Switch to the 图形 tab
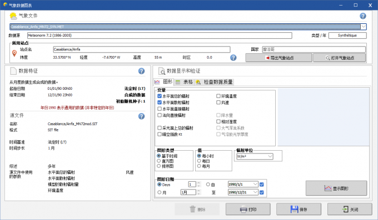 click(163, 82)
